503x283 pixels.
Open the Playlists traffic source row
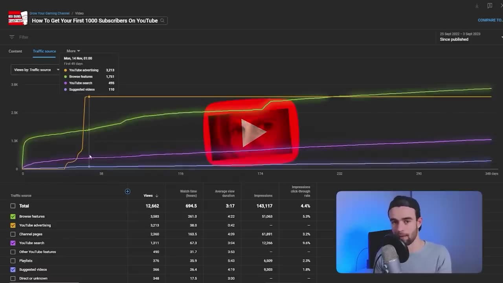point(26,261)
